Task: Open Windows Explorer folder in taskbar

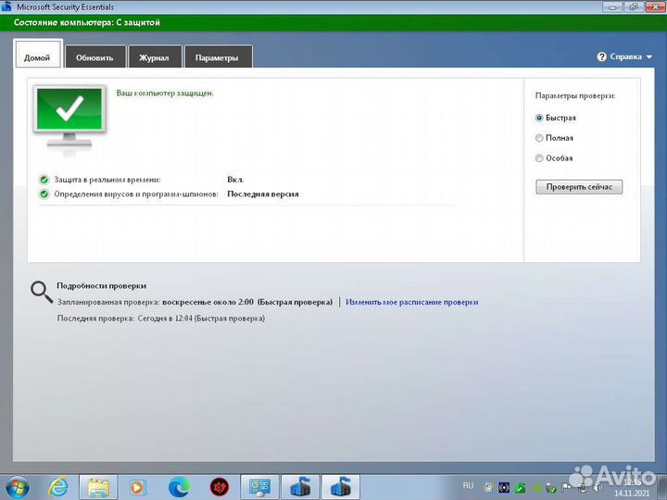Action: [98, 486]
